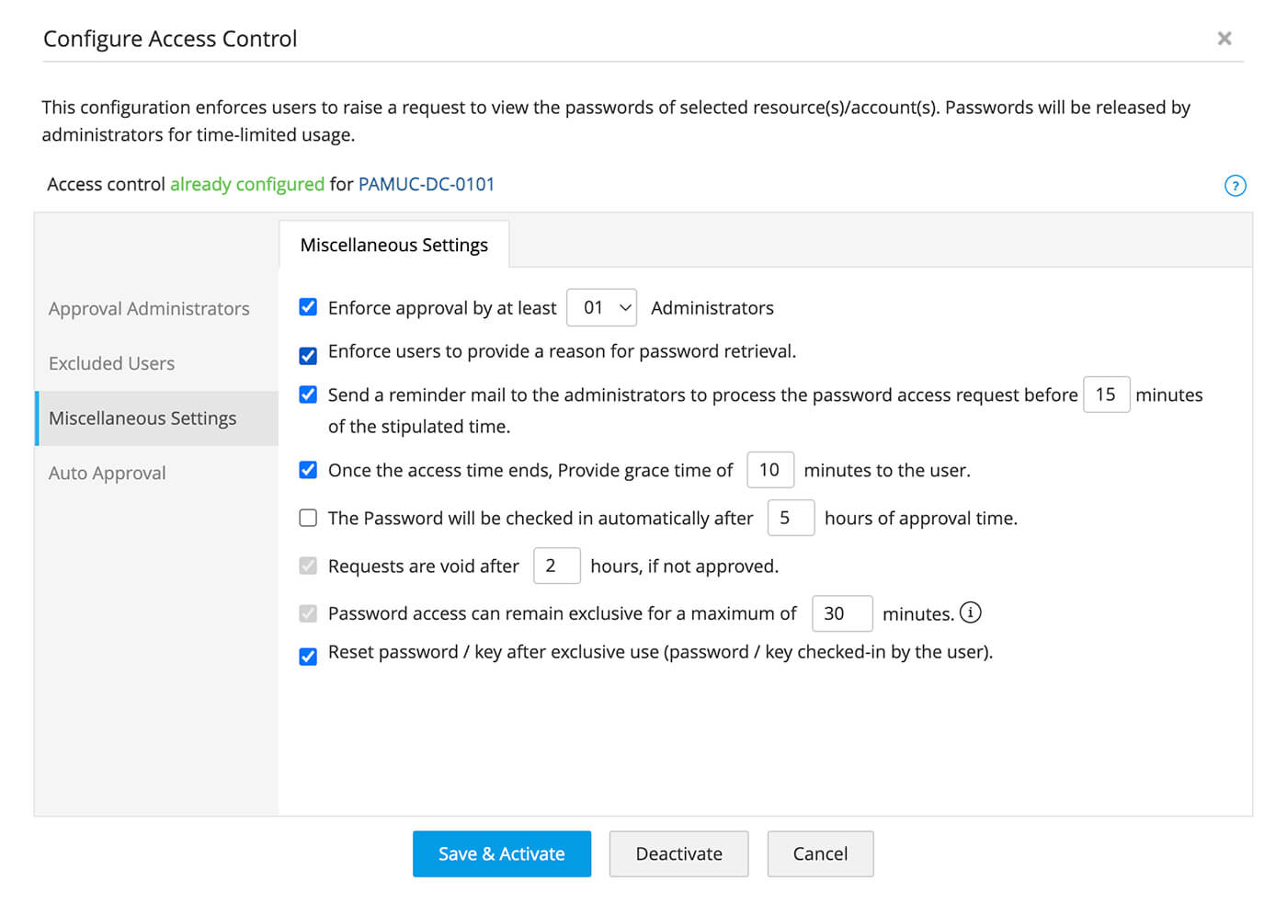The image size is (1287, 904).
Task: Click the Cancel button
Action: 820,853
